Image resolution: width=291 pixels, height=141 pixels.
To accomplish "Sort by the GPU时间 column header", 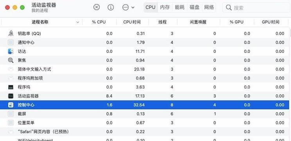I will click(271, 22).
